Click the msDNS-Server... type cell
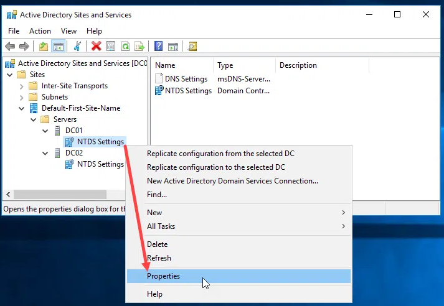 pos(244,79)
